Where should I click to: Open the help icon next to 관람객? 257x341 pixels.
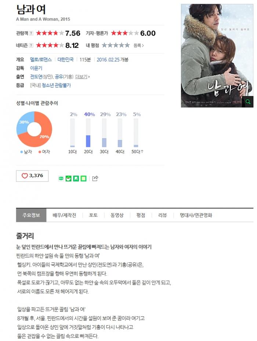[31, 33]
